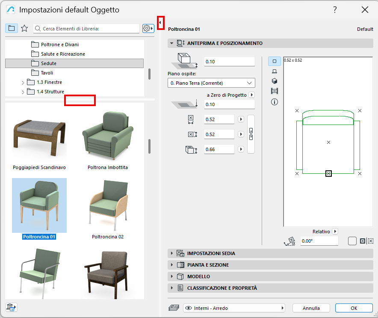
Task: Open the Piano ospite dropdown
Action: [x=211, y=83]
